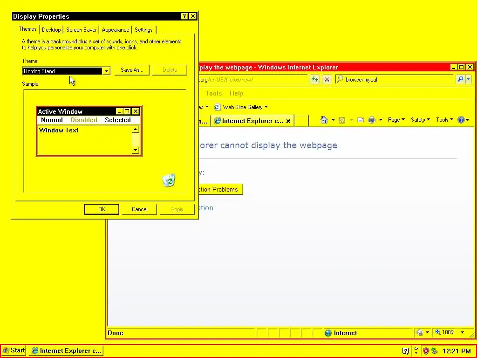Image resolution: width=477 pixels, height=358 pixels.
Task: Click the Save As... button
Action: coord(132,70)
